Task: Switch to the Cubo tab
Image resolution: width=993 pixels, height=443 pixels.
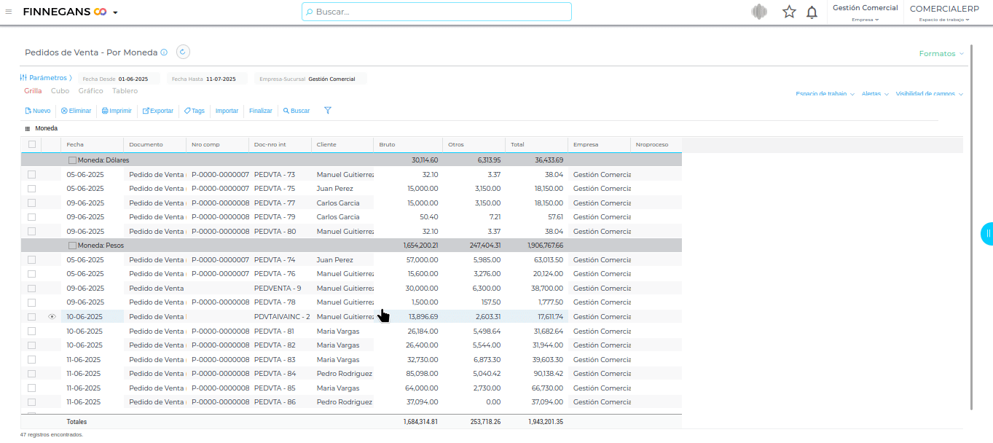Action: (60, 91)
